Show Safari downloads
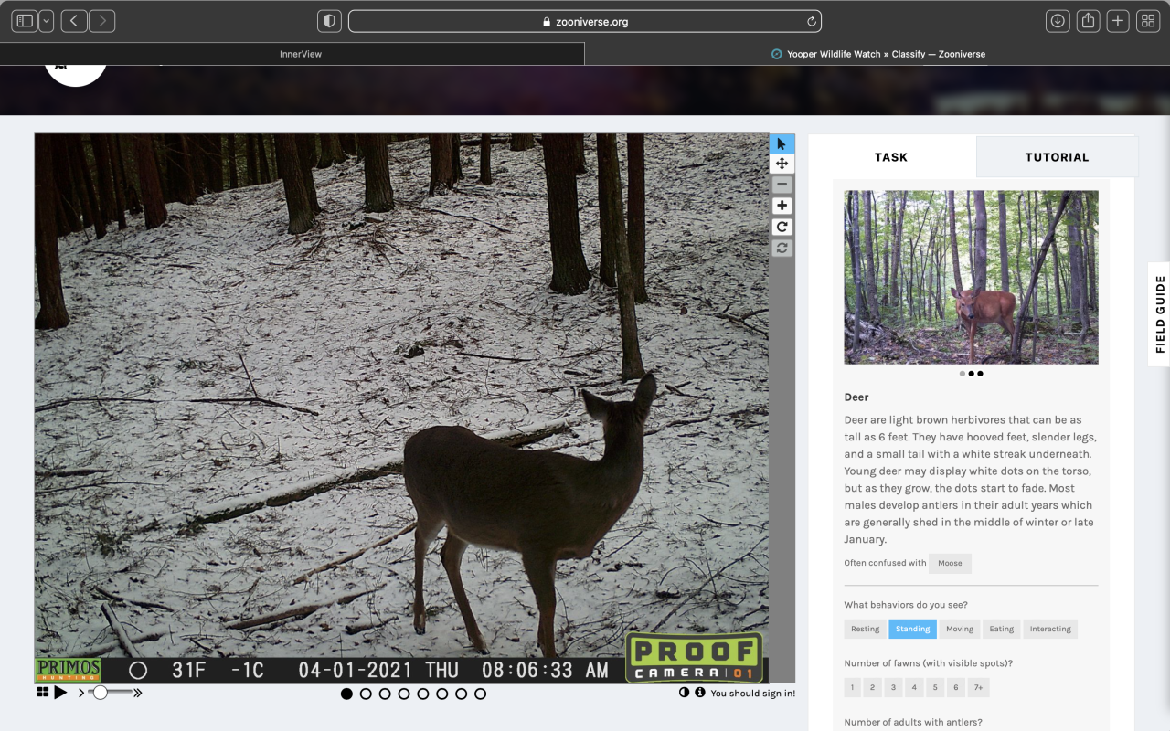Screen dimensions: 1170x731 pyautogui.click(x=1058, y=21)
